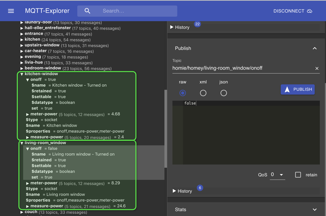Expand the livia-hue topic

(x=22, y=63)
